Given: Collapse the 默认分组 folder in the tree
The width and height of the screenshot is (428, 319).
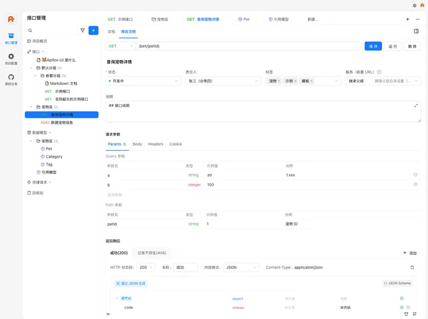Looking at the screenshot, I should point(31,68).
